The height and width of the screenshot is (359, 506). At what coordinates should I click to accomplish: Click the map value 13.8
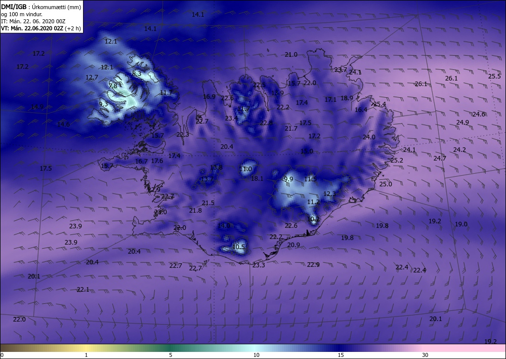(x=216, y=167)
